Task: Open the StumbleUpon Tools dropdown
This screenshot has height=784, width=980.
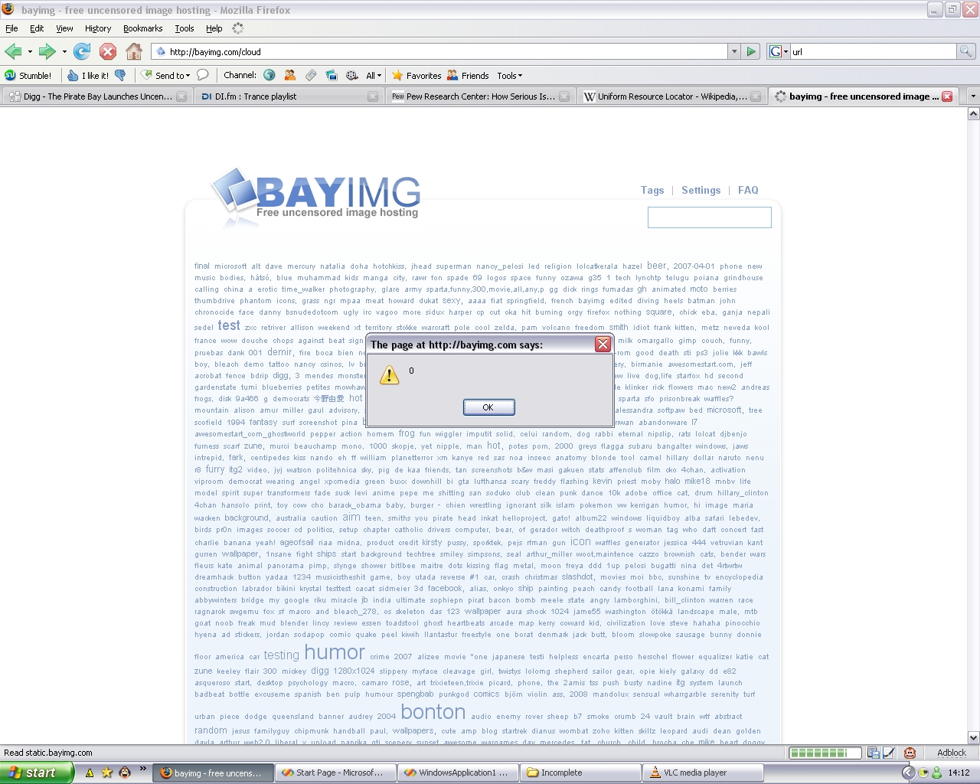Action: tap(510, 75)
